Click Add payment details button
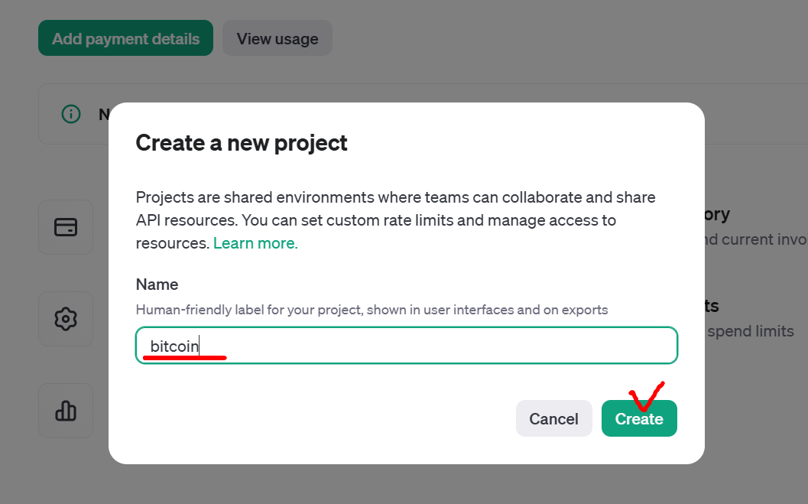 click(x=125, y=38)
